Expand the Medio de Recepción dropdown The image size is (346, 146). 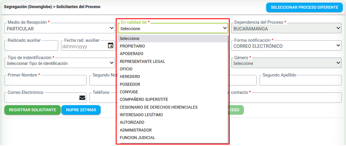coord(59,28)
